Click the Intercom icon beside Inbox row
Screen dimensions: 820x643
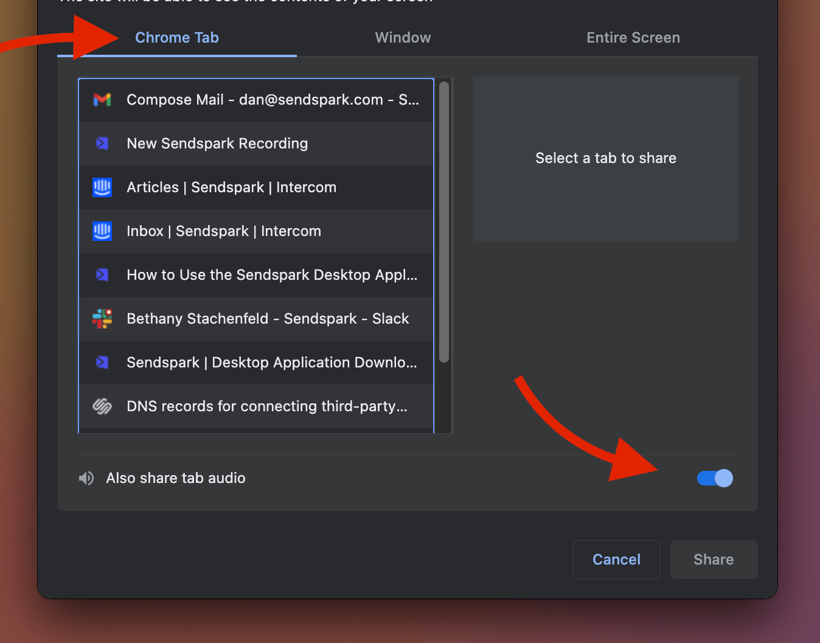(102, 231)
